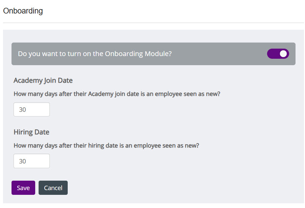Click the Academy Join Date section heading
This screenshot has height=208, width=305.
(43, 80)
